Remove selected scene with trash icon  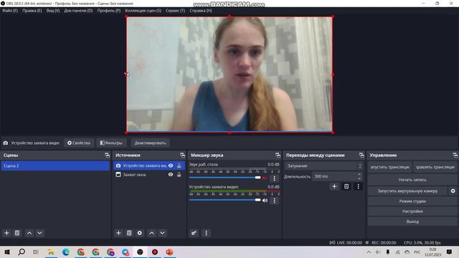pos(17,233)
